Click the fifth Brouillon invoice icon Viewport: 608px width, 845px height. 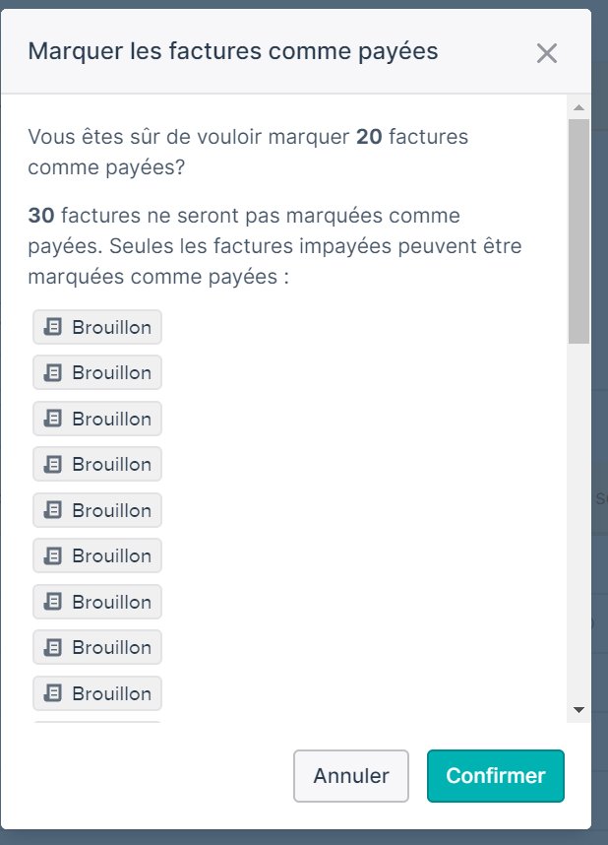pos(53,510)
